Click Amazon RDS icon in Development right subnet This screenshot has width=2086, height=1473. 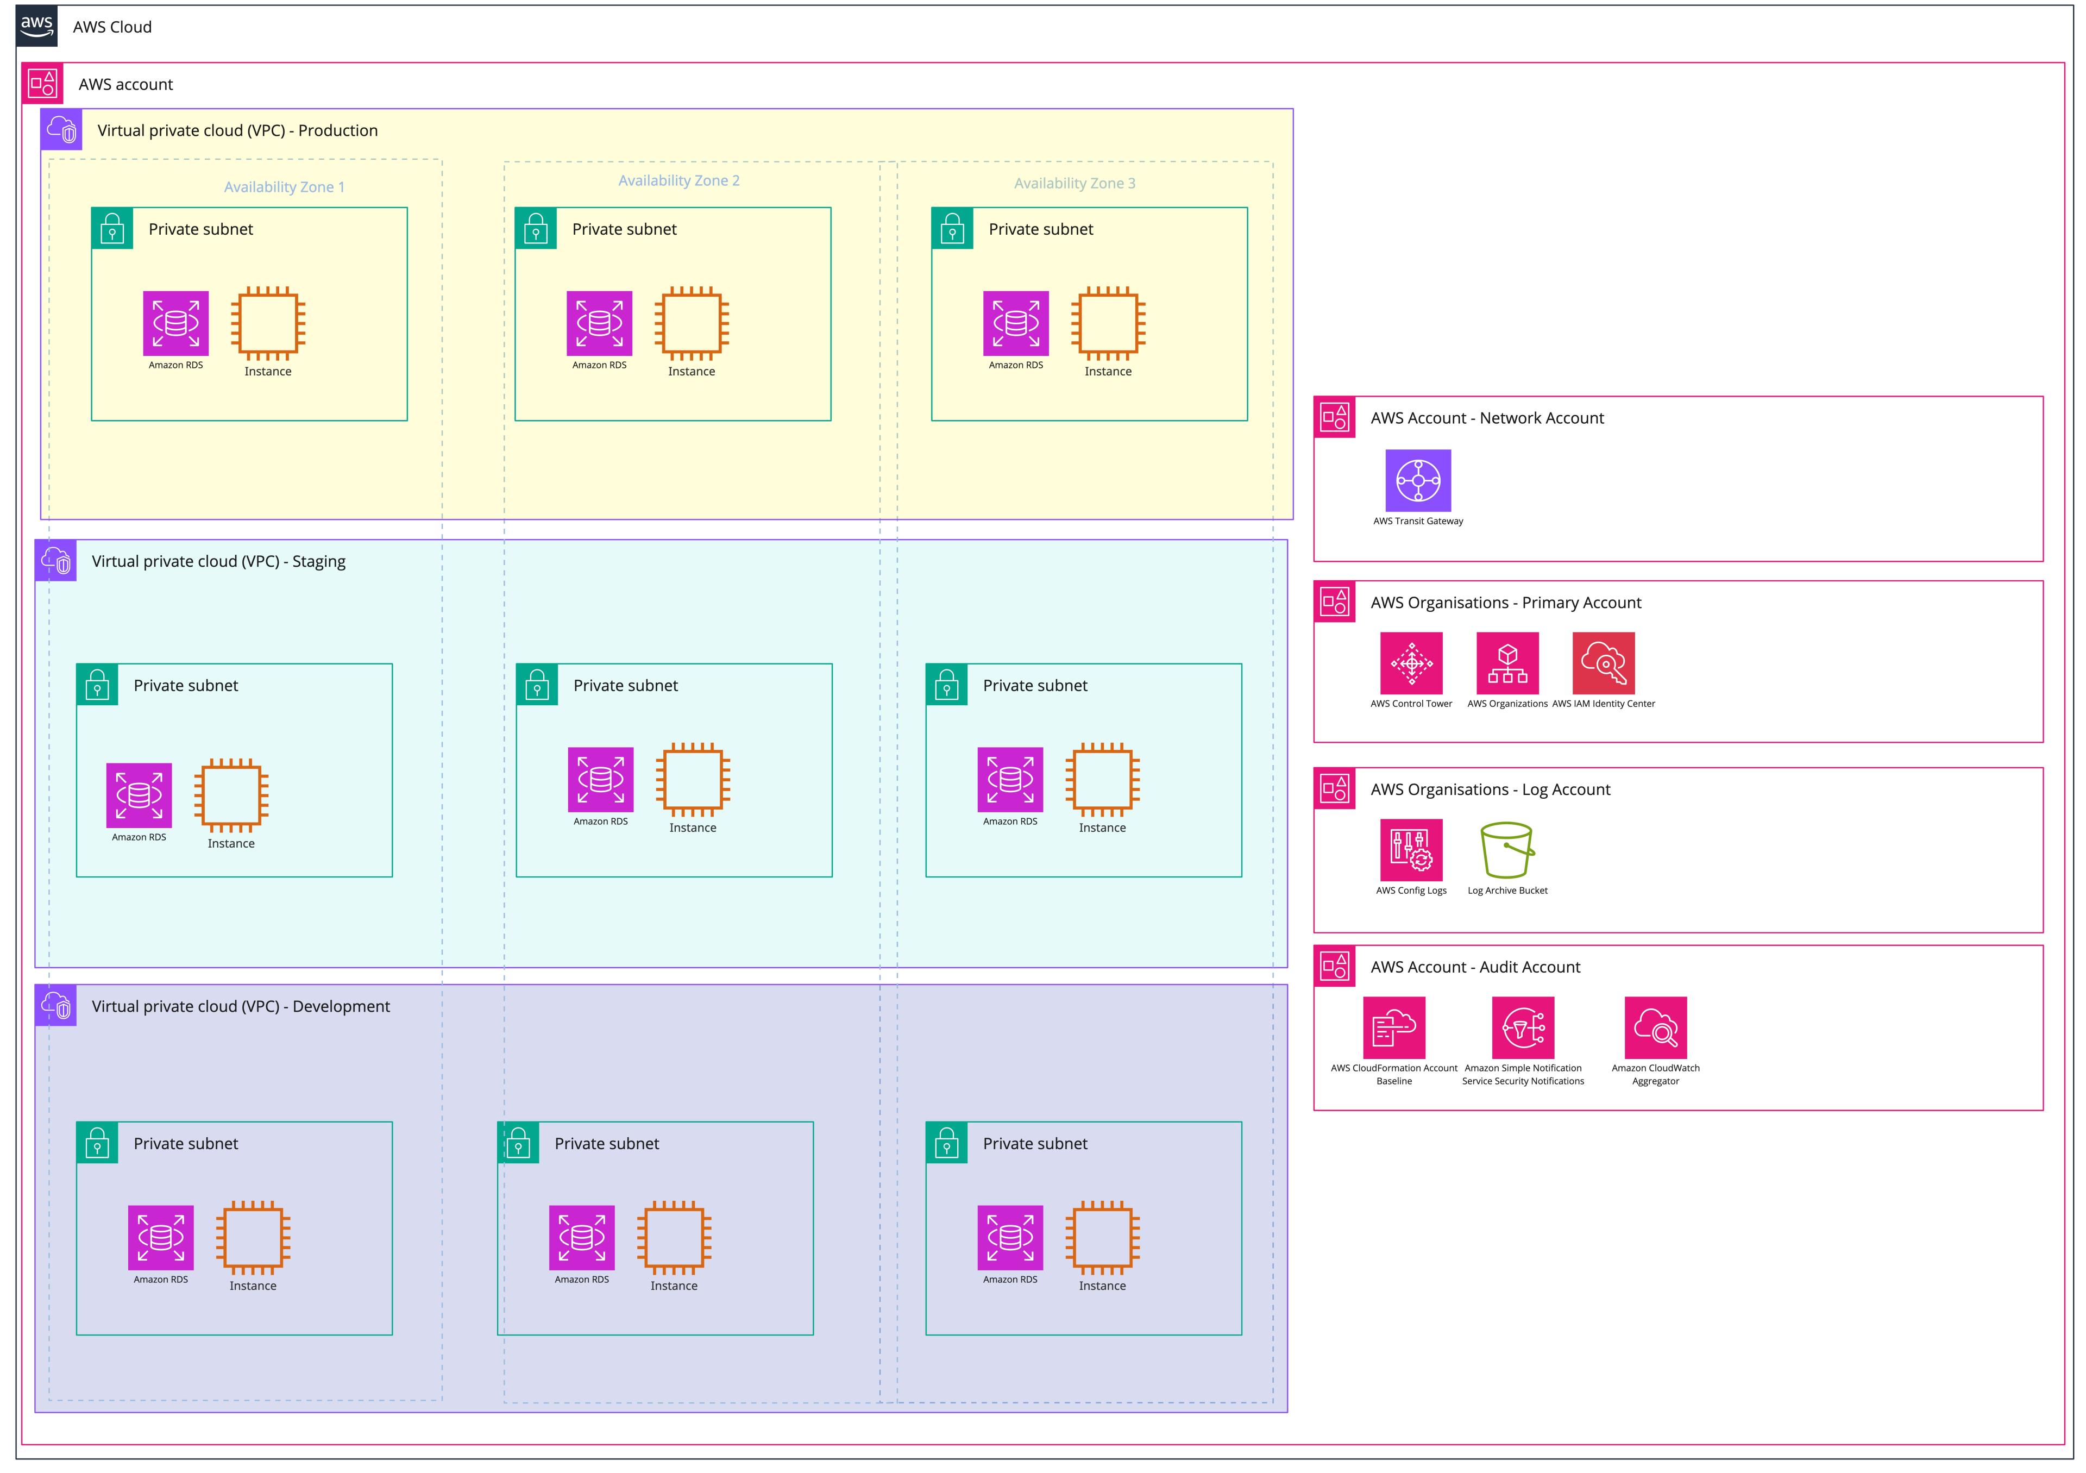pyautogui.click(x=1010, y=1238)
